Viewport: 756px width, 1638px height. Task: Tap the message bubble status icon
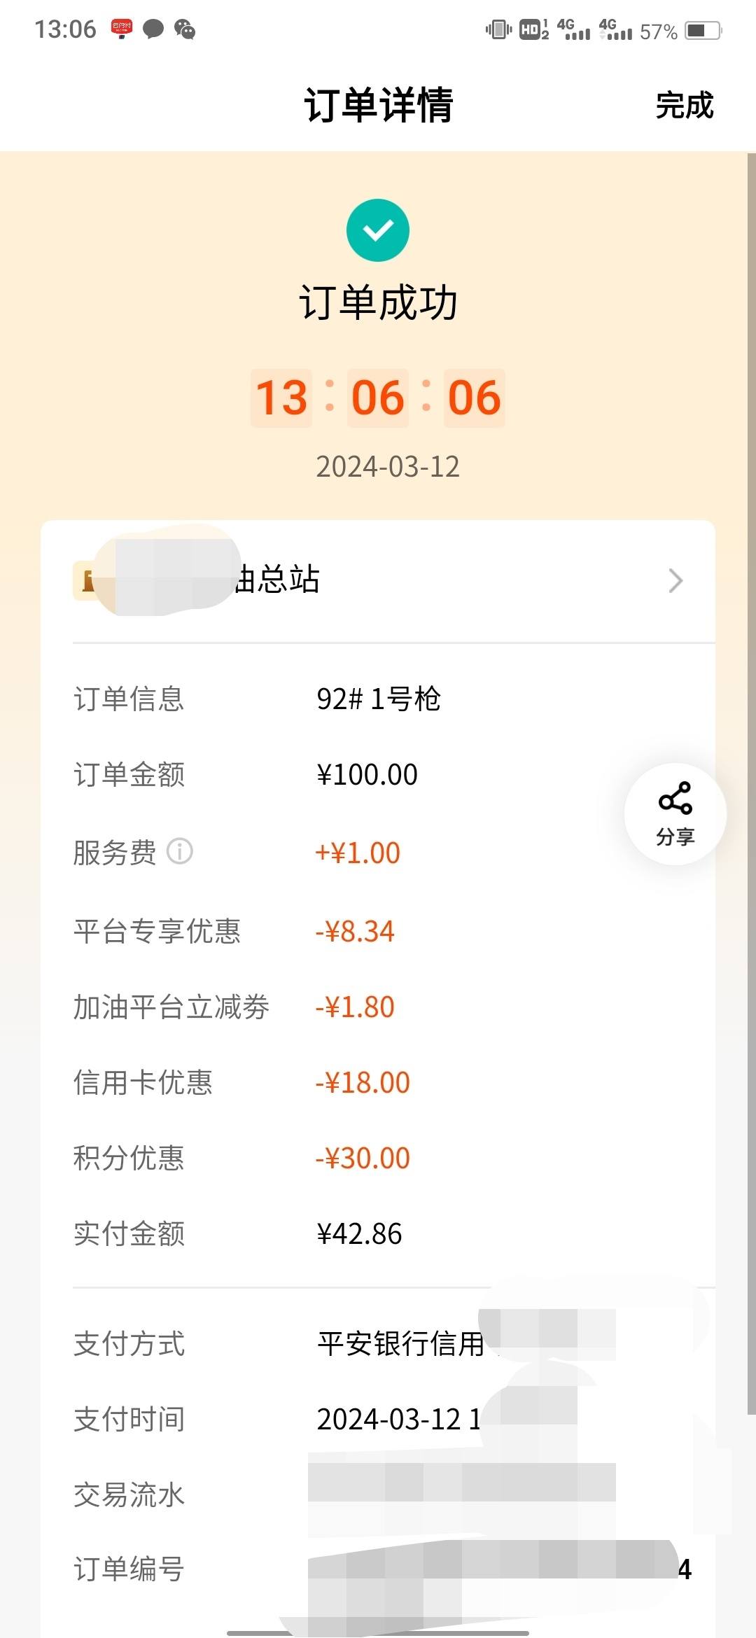(153, 29)
